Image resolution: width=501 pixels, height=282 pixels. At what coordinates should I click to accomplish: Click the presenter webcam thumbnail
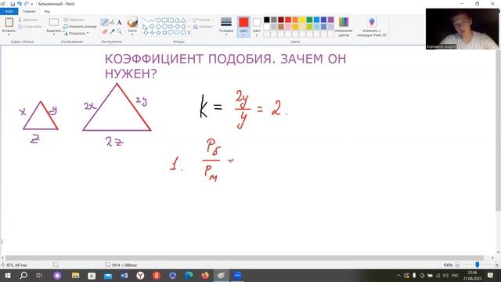click(462, 29)
